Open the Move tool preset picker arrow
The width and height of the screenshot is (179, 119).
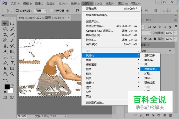12,11
